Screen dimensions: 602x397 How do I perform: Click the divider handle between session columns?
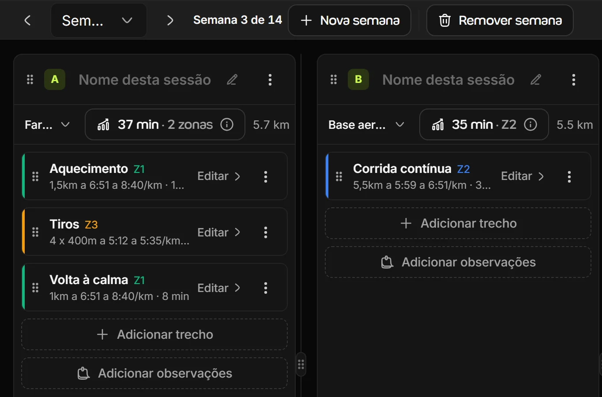[301, 364]
